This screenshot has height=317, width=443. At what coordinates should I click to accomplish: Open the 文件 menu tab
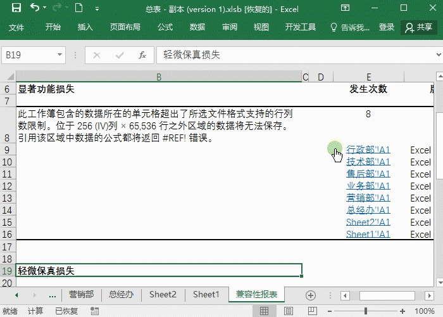click(16, 27)
